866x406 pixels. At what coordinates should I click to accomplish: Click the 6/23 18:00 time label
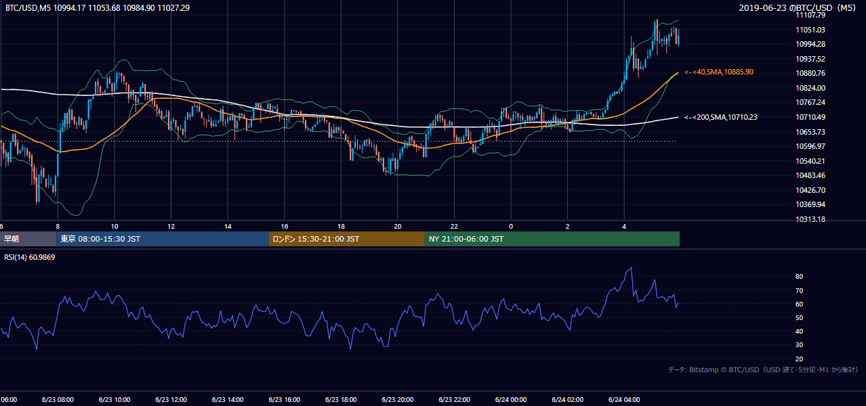pos(341,400)
